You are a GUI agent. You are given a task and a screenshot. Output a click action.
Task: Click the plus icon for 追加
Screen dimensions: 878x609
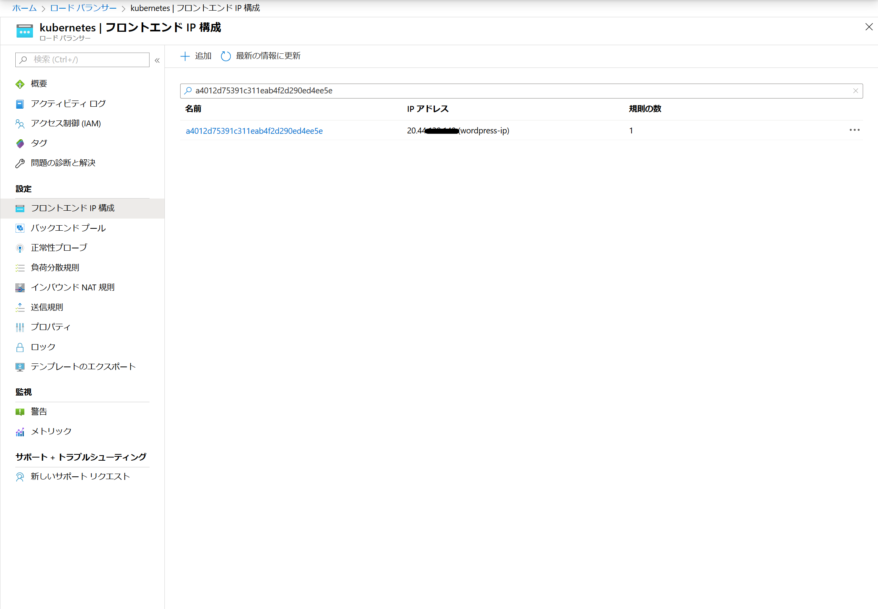click(185, 56)
